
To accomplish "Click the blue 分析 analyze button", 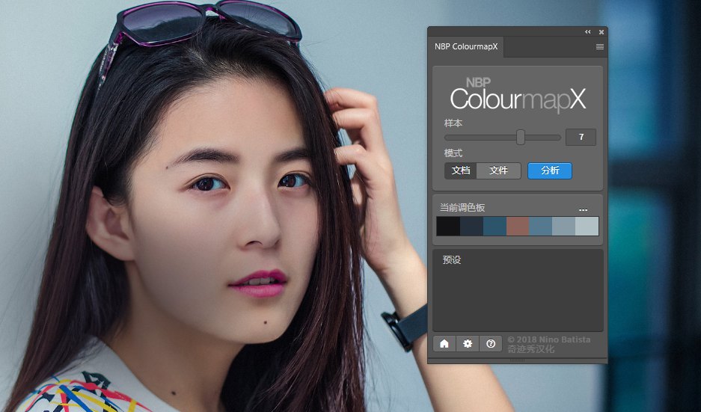I will (550, 170).
